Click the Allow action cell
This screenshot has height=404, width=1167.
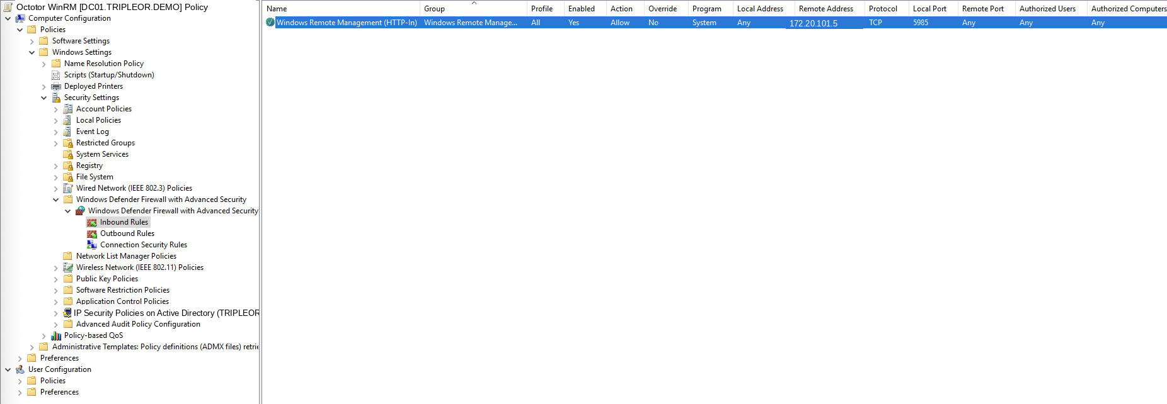[x=620, y=23]
